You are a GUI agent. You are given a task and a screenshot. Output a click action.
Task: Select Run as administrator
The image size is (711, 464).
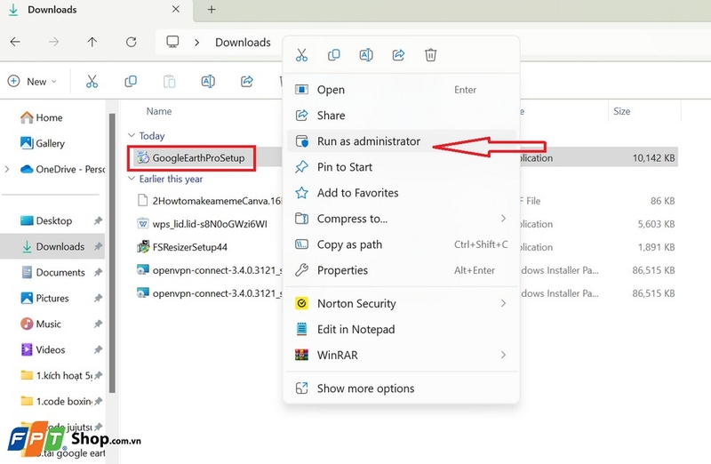click(368, 141)
